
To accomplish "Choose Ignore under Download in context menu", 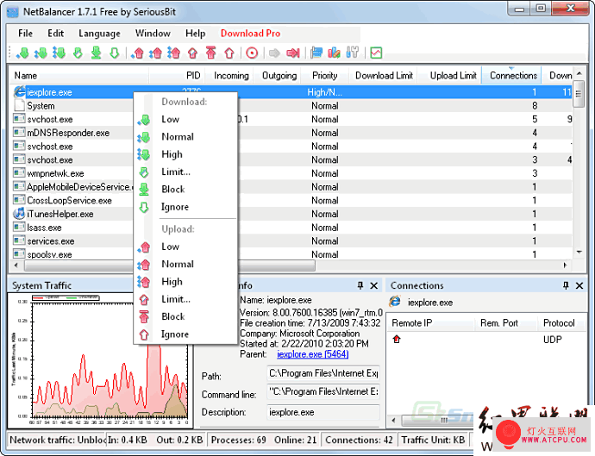I will pyautogui.click(x=185, y=207).
